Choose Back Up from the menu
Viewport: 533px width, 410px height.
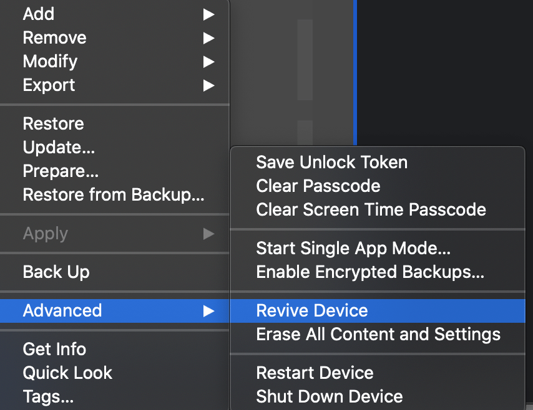coord(56,272)
